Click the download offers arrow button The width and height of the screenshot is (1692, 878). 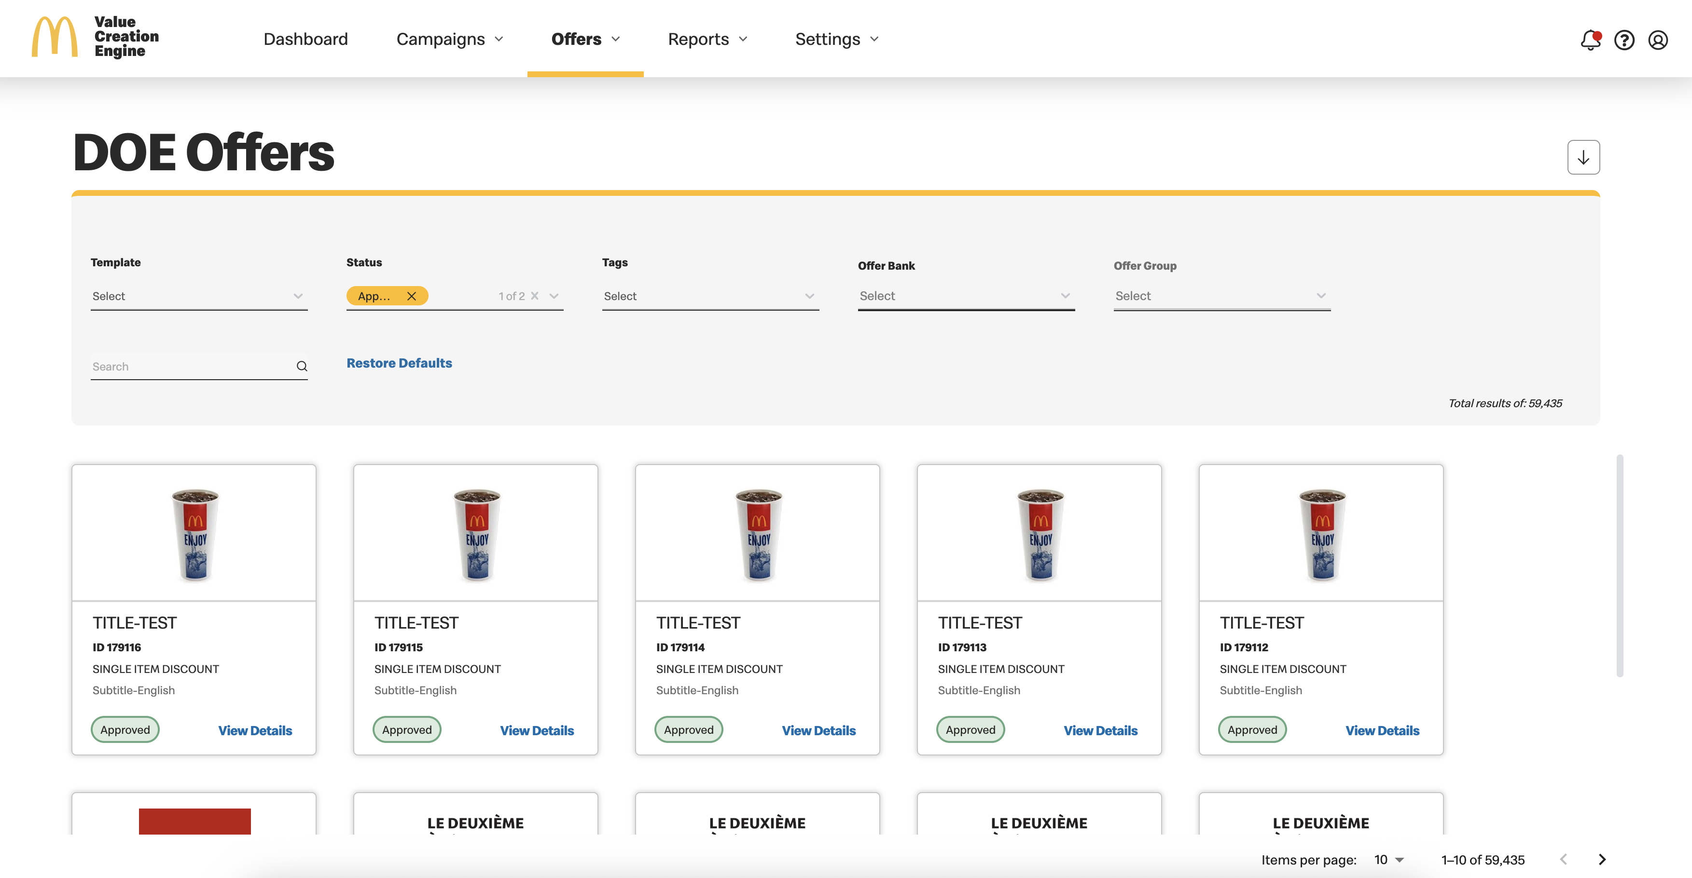[x=1583, y=158]
